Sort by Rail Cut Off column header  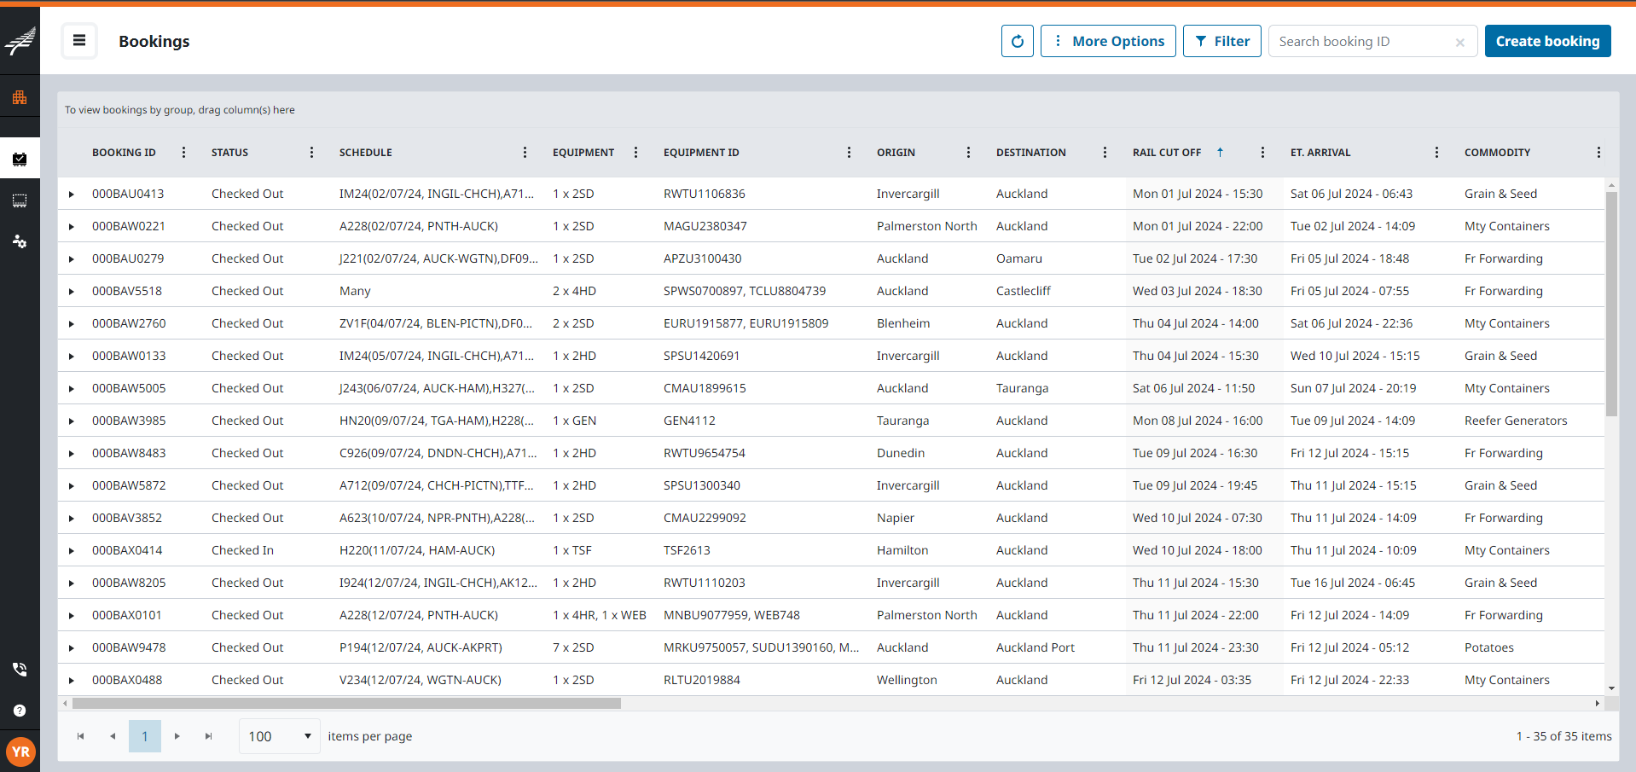pyautogui.click(x=1166, y=153)
